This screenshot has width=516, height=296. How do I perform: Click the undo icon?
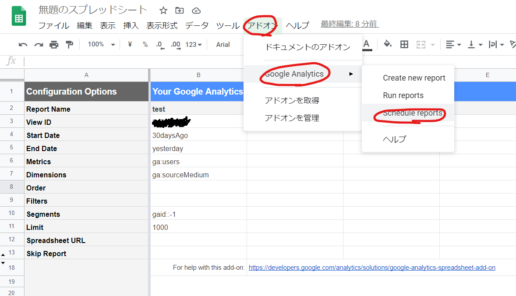click(x=23, y=45)
